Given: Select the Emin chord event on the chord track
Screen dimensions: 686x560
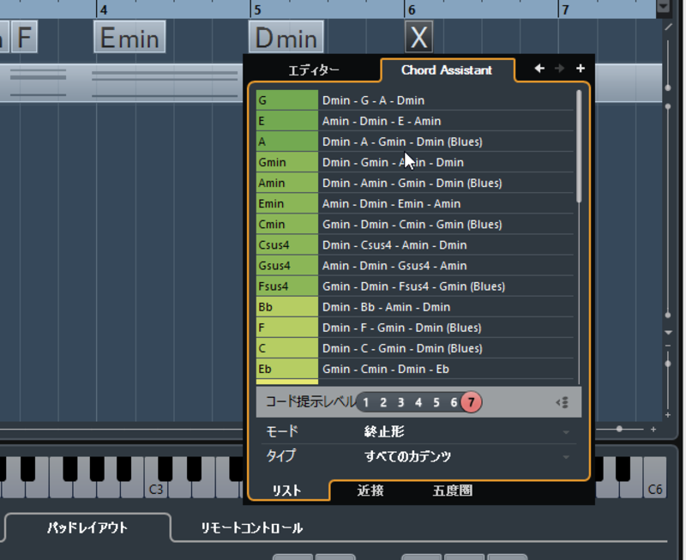Looking at the screenshot, I should 130,37.
